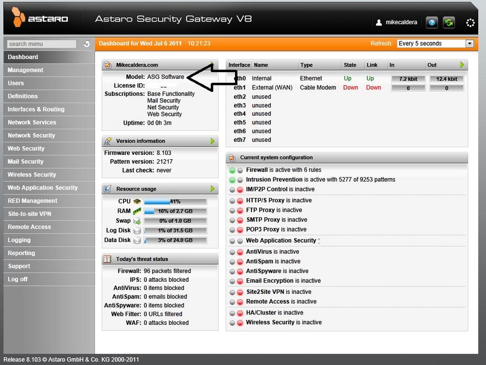Reset the search menu with arrow icon
The width and height of the screenshot is (486, 365).
click(87, 44)
